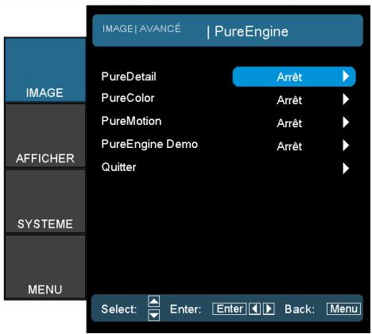This screenshot has height=334, width=372.
Task: Click the PureEngine Demo Arrêt value
Action: tap(289, 146)
